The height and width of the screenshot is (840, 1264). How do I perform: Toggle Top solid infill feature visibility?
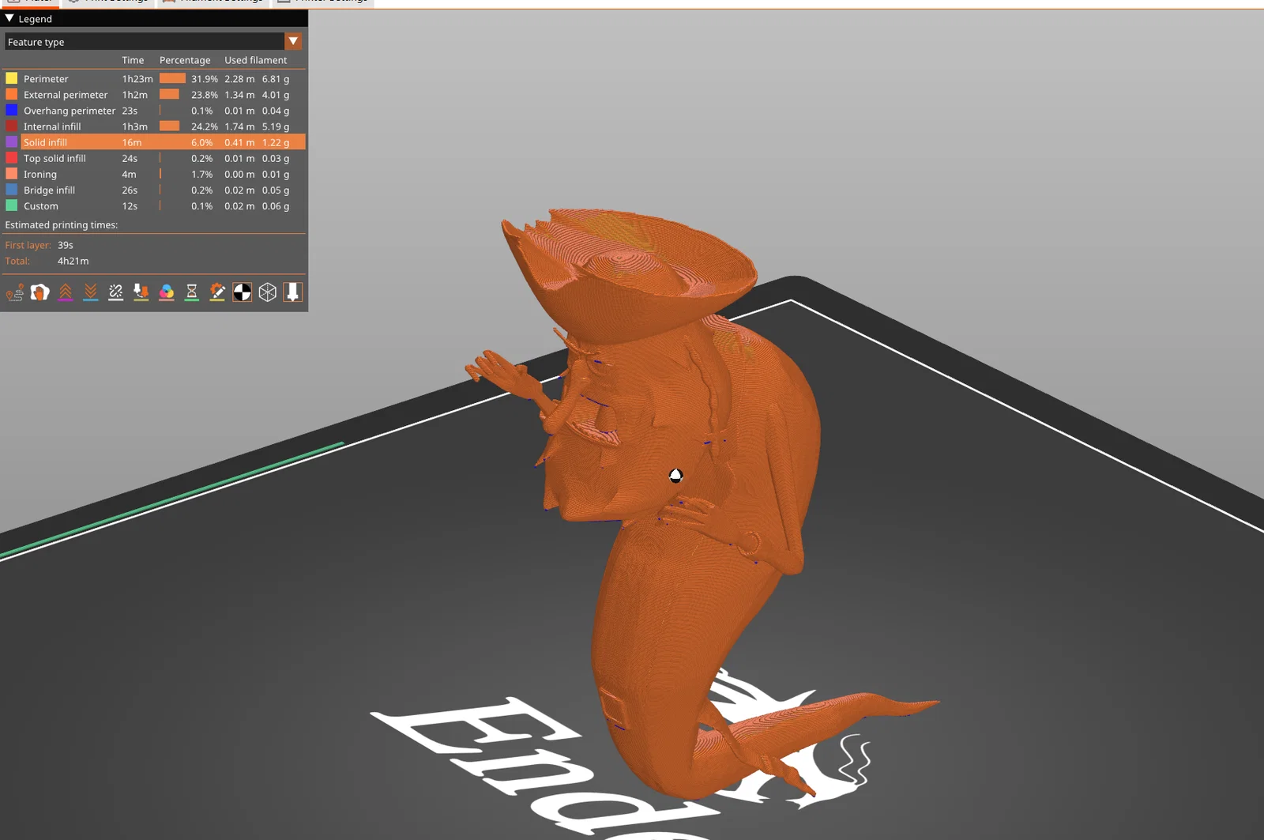[x=155, y=158]
